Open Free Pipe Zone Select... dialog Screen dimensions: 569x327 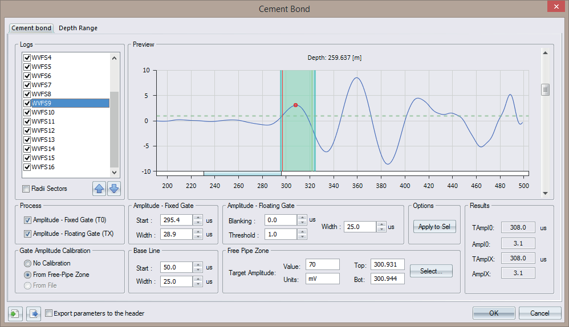click(432, 271)
